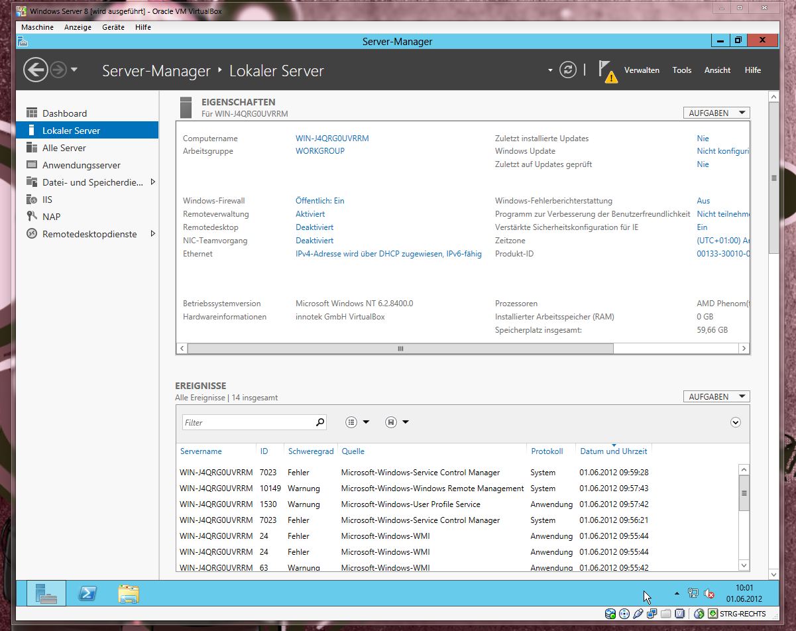Sort events by Protokoll column
This screenshot has width=796, height=631.
coord(547,451)
